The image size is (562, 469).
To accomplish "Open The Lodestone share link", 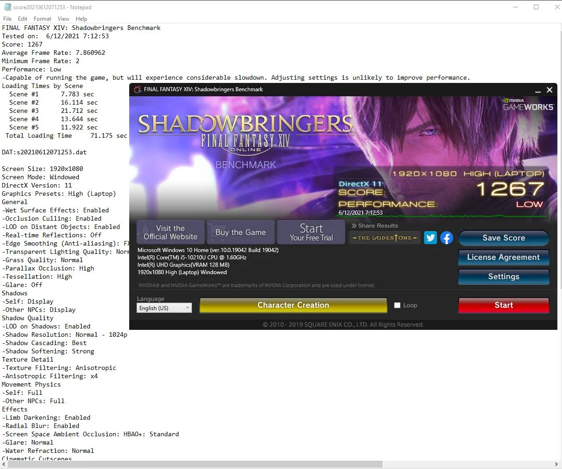I will (x=385, y=238).
